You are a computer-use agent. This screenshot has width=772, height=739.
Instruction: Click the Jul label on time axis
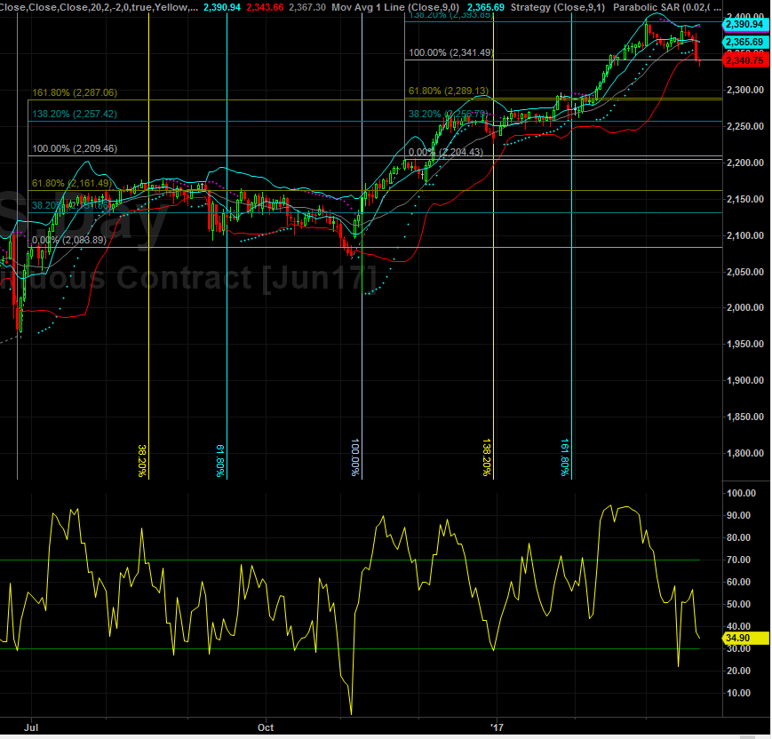(x=32, y=727)
